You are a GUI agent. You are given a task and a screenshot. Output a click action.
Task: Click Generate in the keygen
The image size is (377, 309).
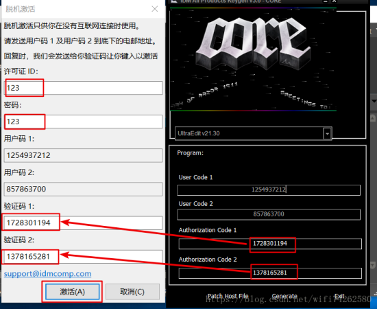[x=284, y=296]
